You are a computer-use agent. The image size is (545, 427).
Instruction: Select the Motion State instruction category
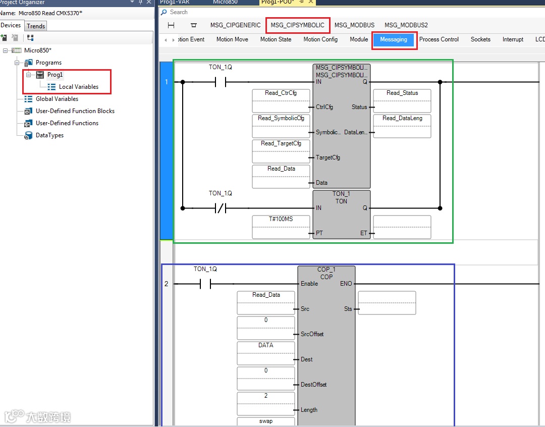point(276,40)
